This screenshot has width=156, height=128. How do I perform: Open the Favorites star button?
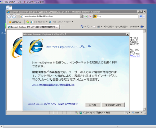click(15, 22)
